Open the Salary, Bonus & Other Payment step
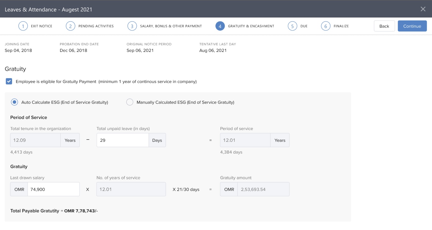Viewport: 432px width, 230px height. pyautogui.click(x=171, y=26)
